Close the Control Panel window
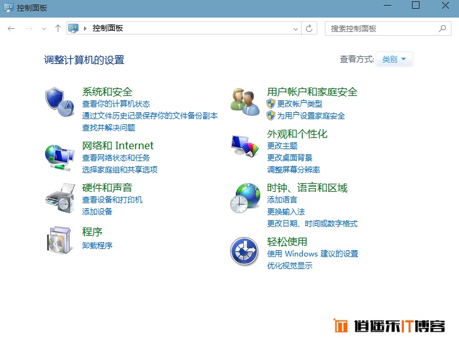The height and width of the screenshot is (338, 459). coord(445,5)
